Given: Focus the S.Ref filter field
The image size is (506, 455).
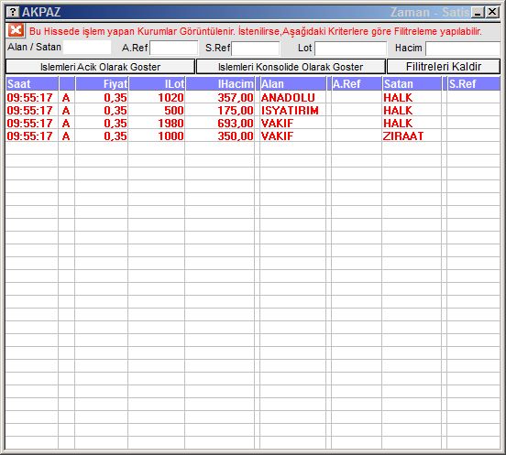Looking at the screenshot, I should tap(256, 49).
